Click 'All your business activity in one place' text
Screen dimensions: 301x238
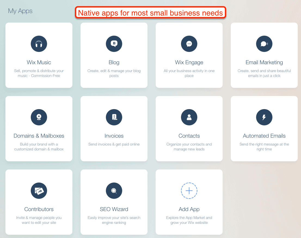pos(189,73)
